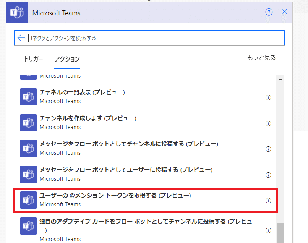Click Teams icon beside チャンネルを作成します
The image size is (308, 243).
(x=29, y=123)
